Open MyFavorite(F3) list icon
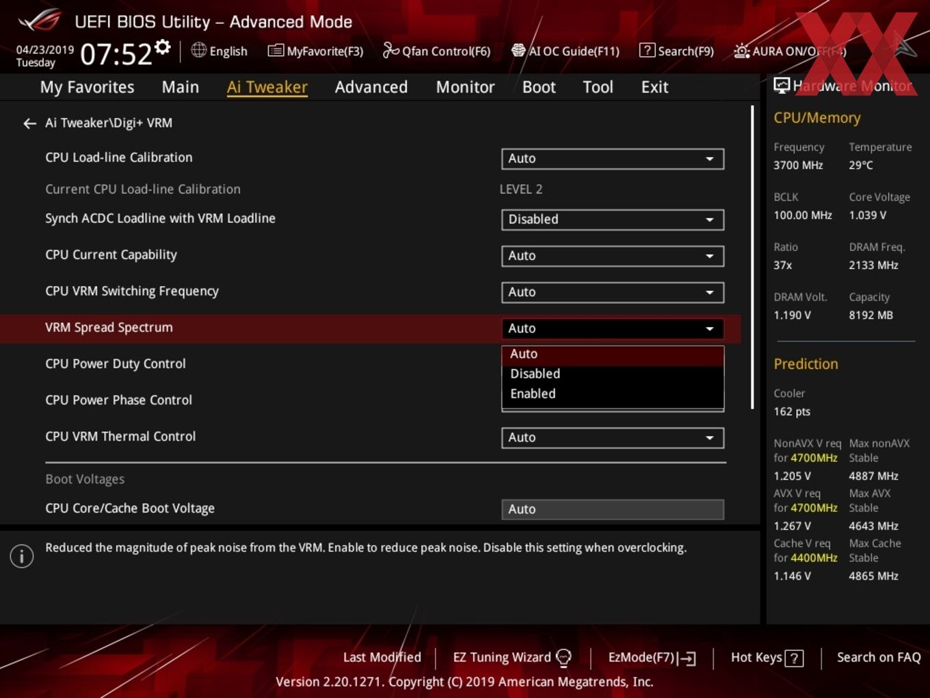The image size is (930, 698). tap(275, 51)
